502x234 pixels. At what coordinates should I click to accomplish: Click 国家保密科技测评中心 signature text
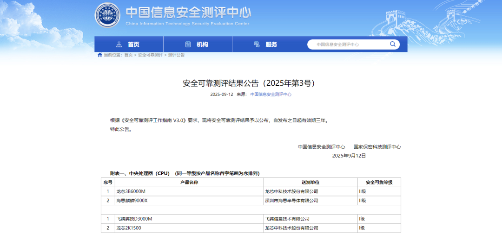pos(377,147)
